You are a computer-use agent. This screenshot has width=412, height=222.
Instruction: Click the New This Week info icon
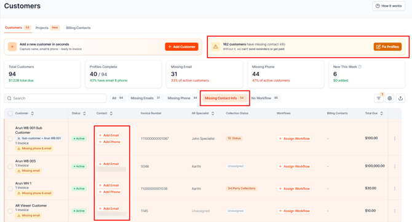pos(360,67)
